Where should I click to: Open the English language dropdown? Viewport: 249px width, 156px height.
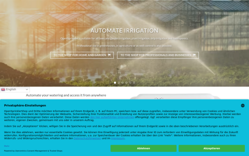15,89
